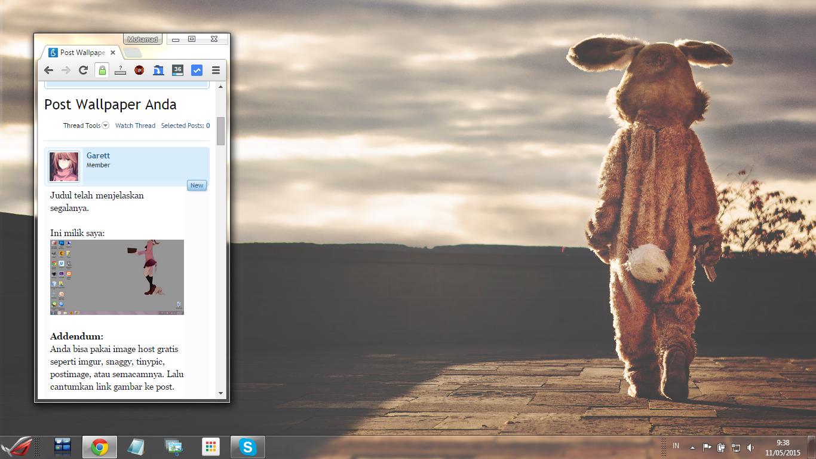Click the green padlock security icon
The height and width of the screenshot is (459, 816).
point(102,71)
